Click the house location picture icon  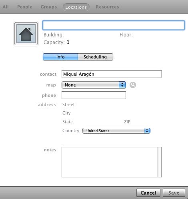pos(26,34)
